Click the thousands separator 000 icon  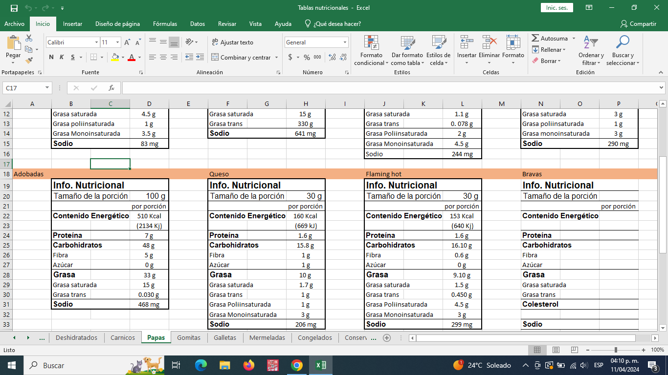[x=317, y=57]
